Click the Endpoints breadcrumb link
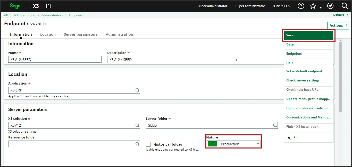Screen dimensions: 352x167 (76, 15)
